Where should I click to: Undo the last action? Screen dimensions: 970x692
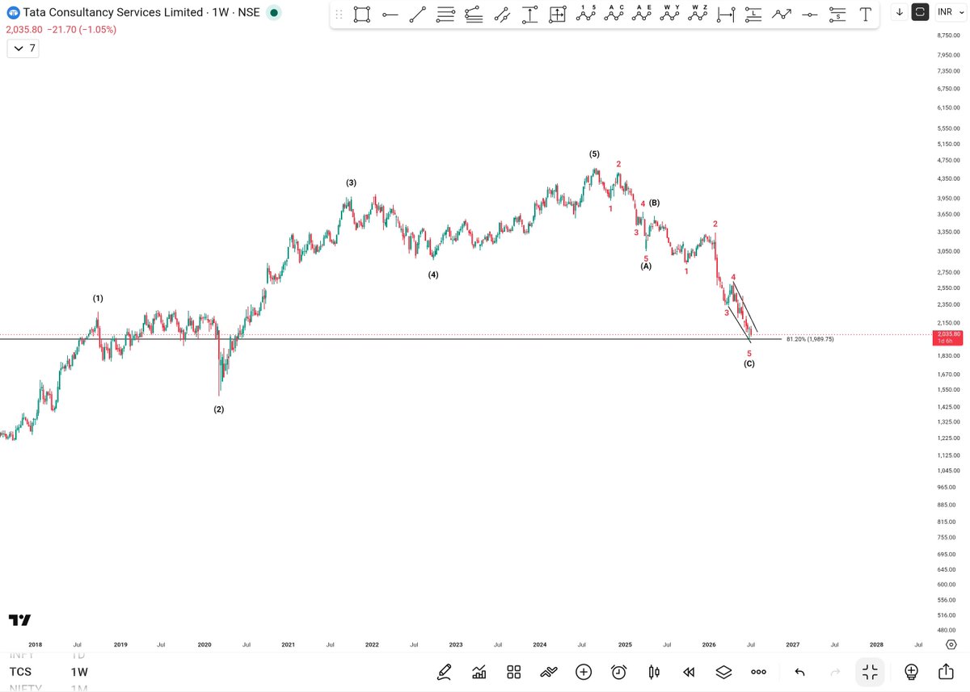click(x=799, y=672)
